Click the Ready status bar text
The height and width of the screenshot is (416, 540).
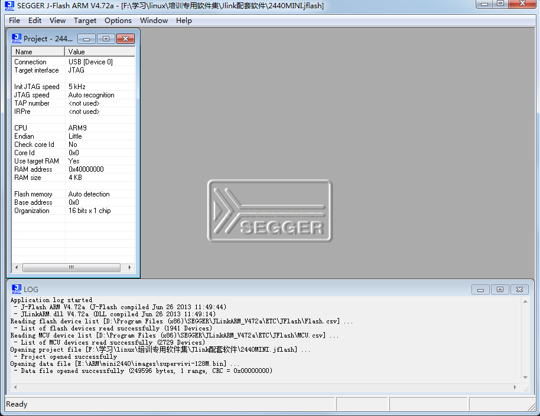[x=17, y=404]
